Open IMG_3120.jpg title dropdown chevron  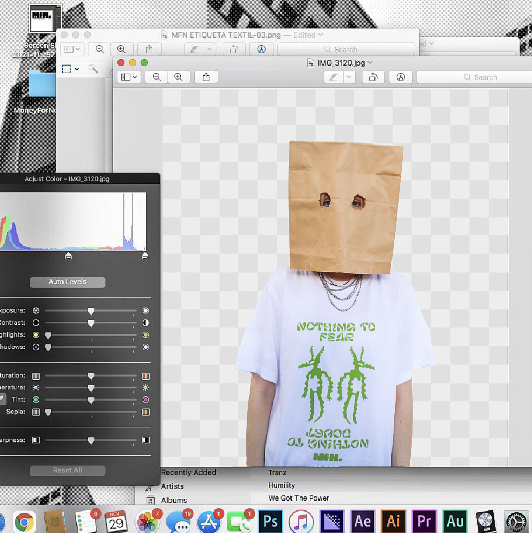(370, 63)
